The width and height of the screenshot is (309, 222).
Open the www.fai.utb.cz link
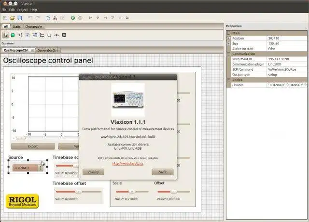point(127,164)
